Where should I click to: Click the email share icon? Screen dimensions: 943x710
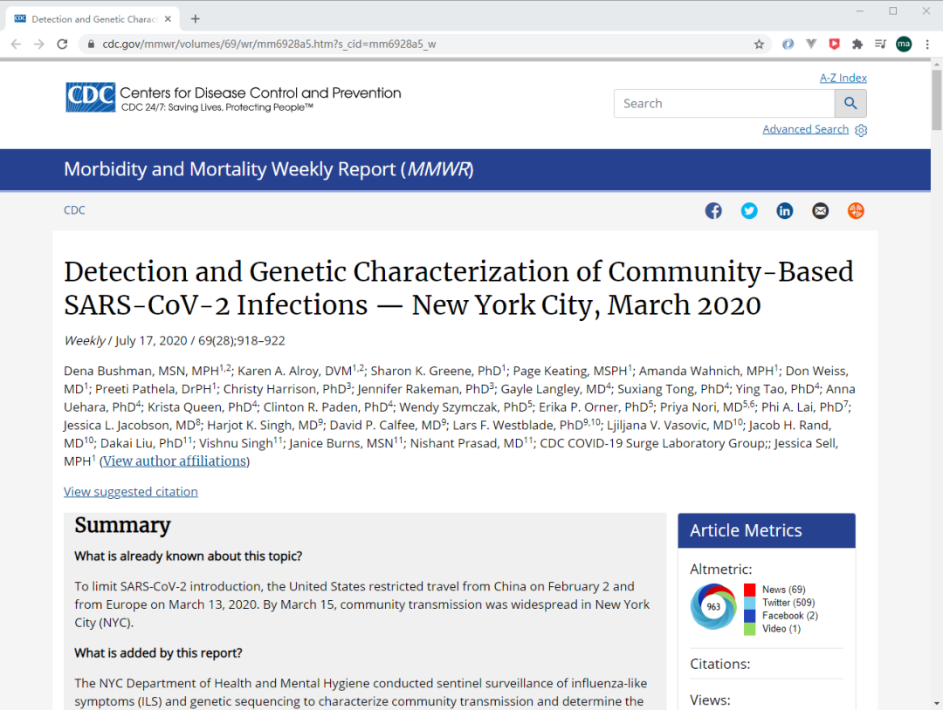tap(820, 210)
